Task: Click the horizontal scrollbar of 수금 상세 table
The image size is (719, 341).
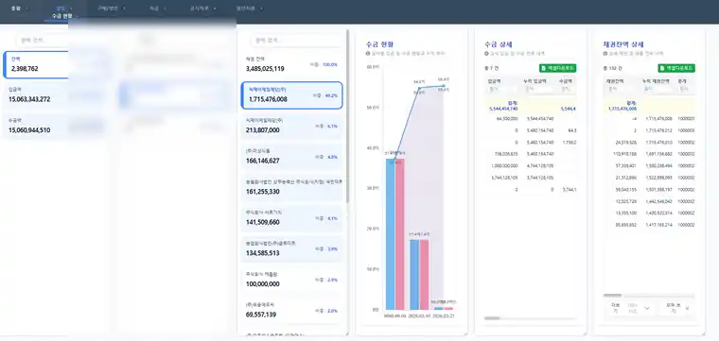Action: point(492,318)
